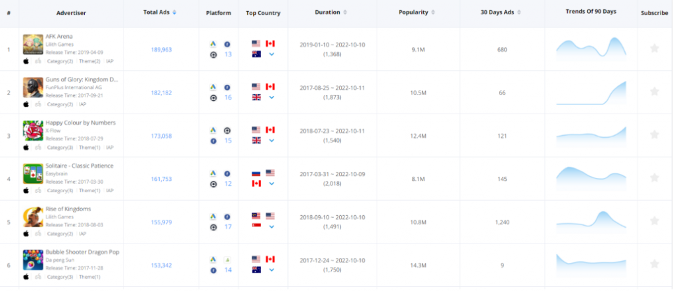This screenshot has width=673, height=292.
Task: Open Happy Colour total ads 173,058
Action: click(x=162, y=136)
